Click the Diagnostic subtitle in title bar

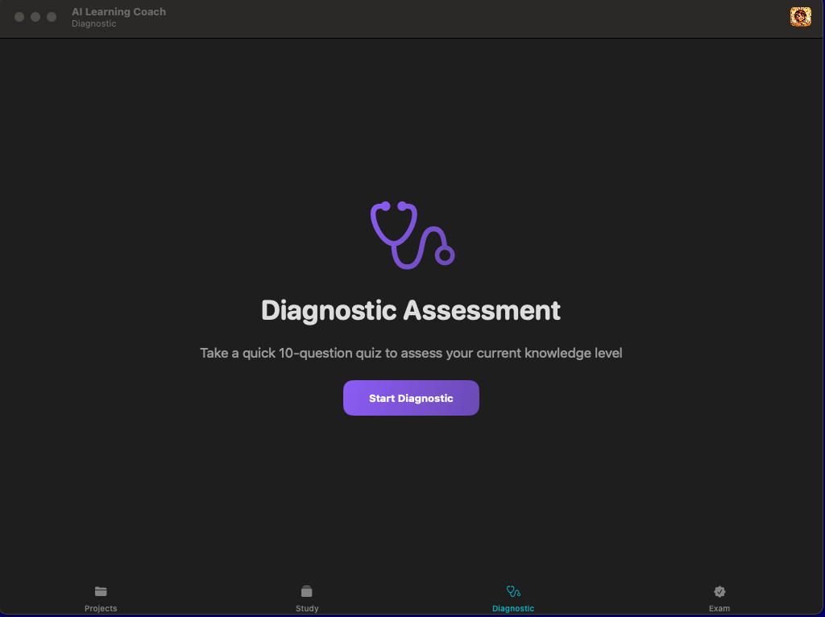click(x=93, y=24)
